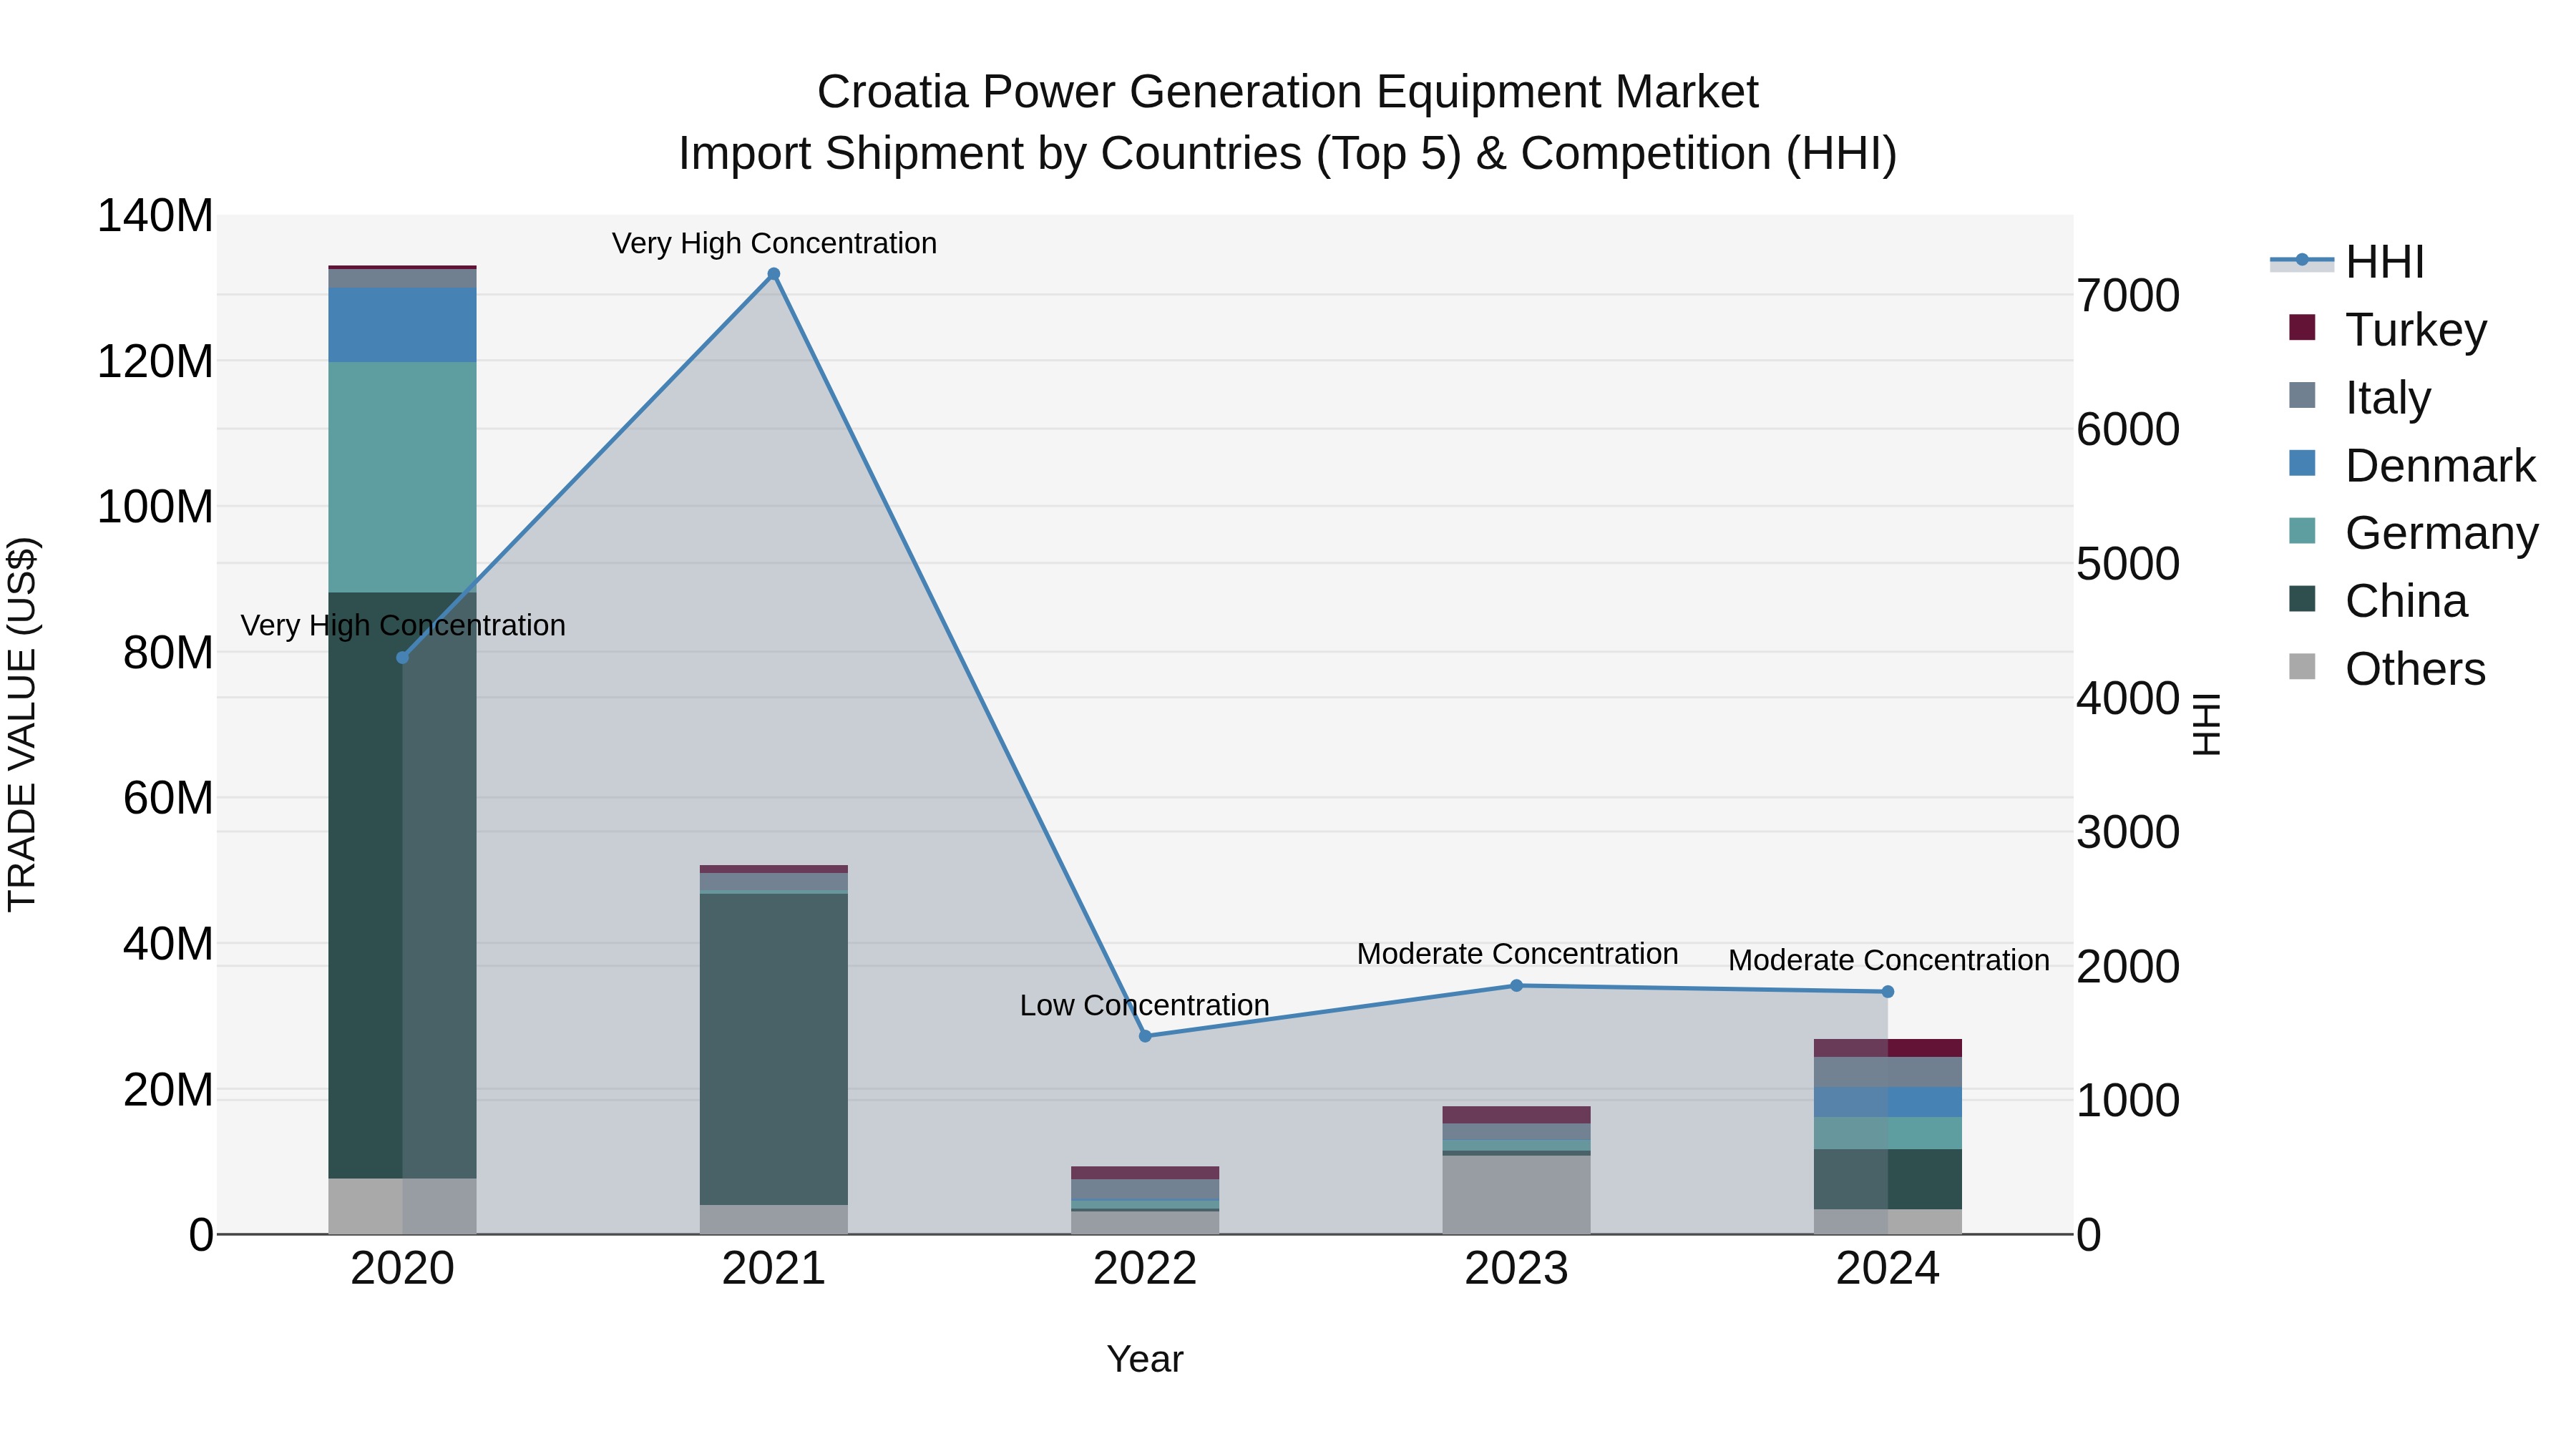Click the Germany teal legend swatch
The height and width of the screenshot is (1449, 2576).
[2302, 530]
